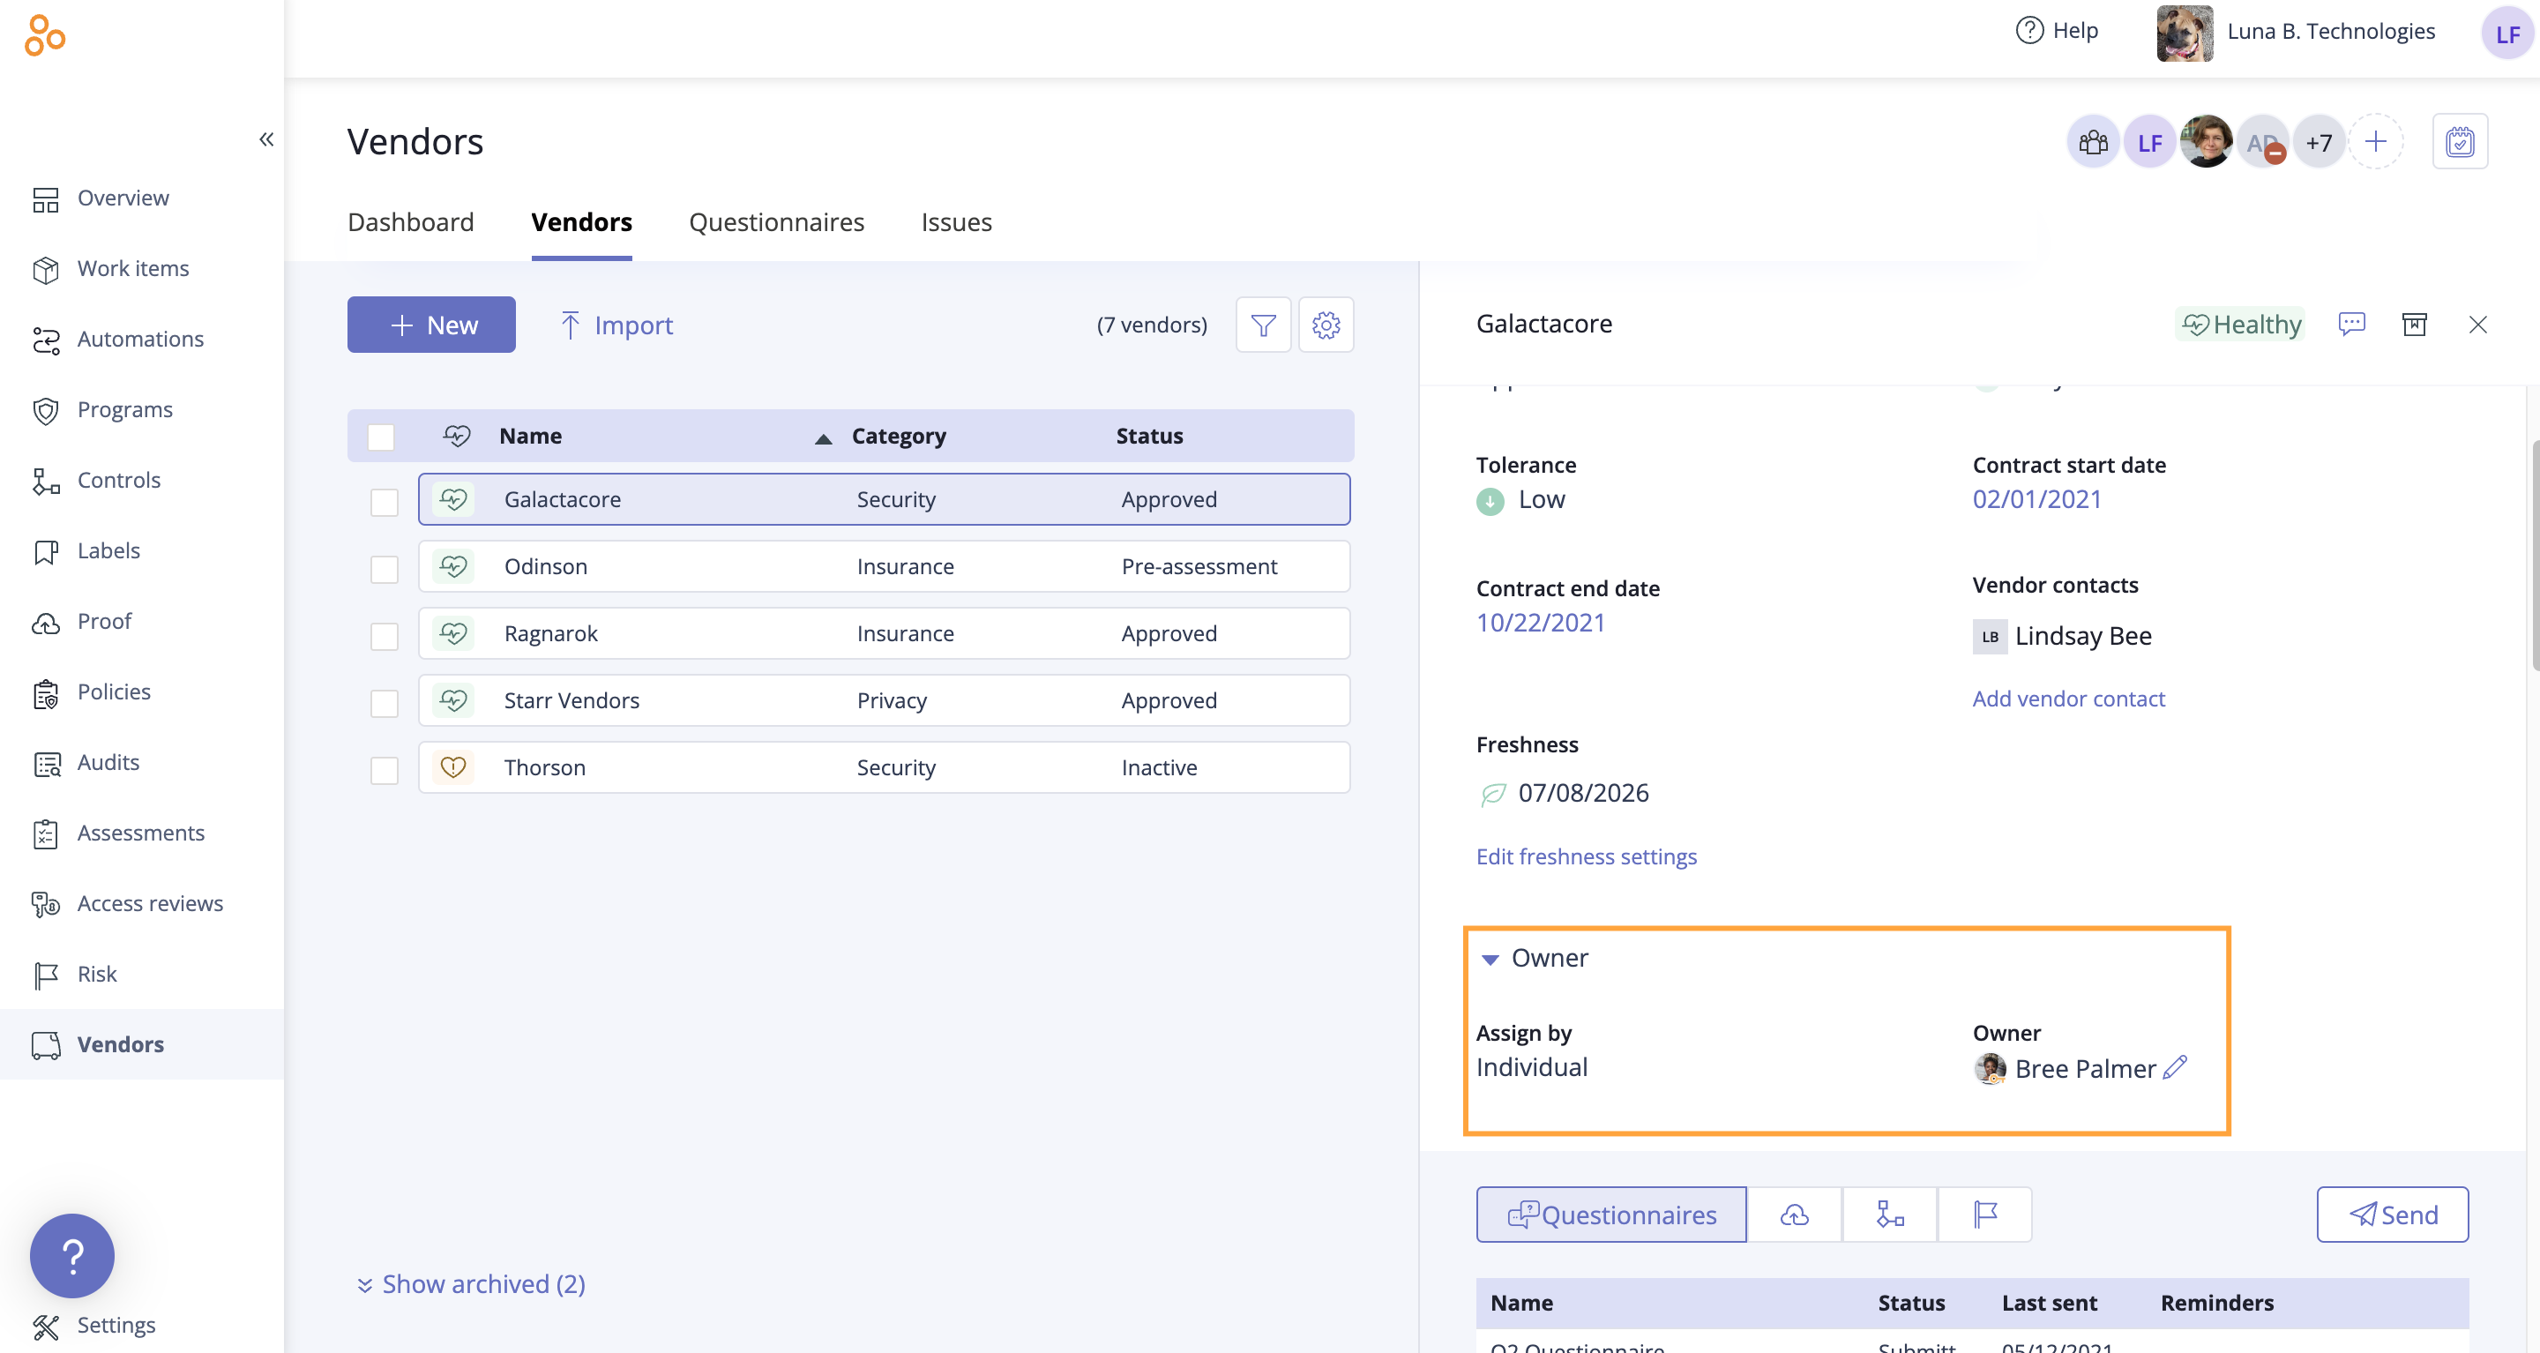Click the New vendor button

pyautogui.click(x=431, y=325)
